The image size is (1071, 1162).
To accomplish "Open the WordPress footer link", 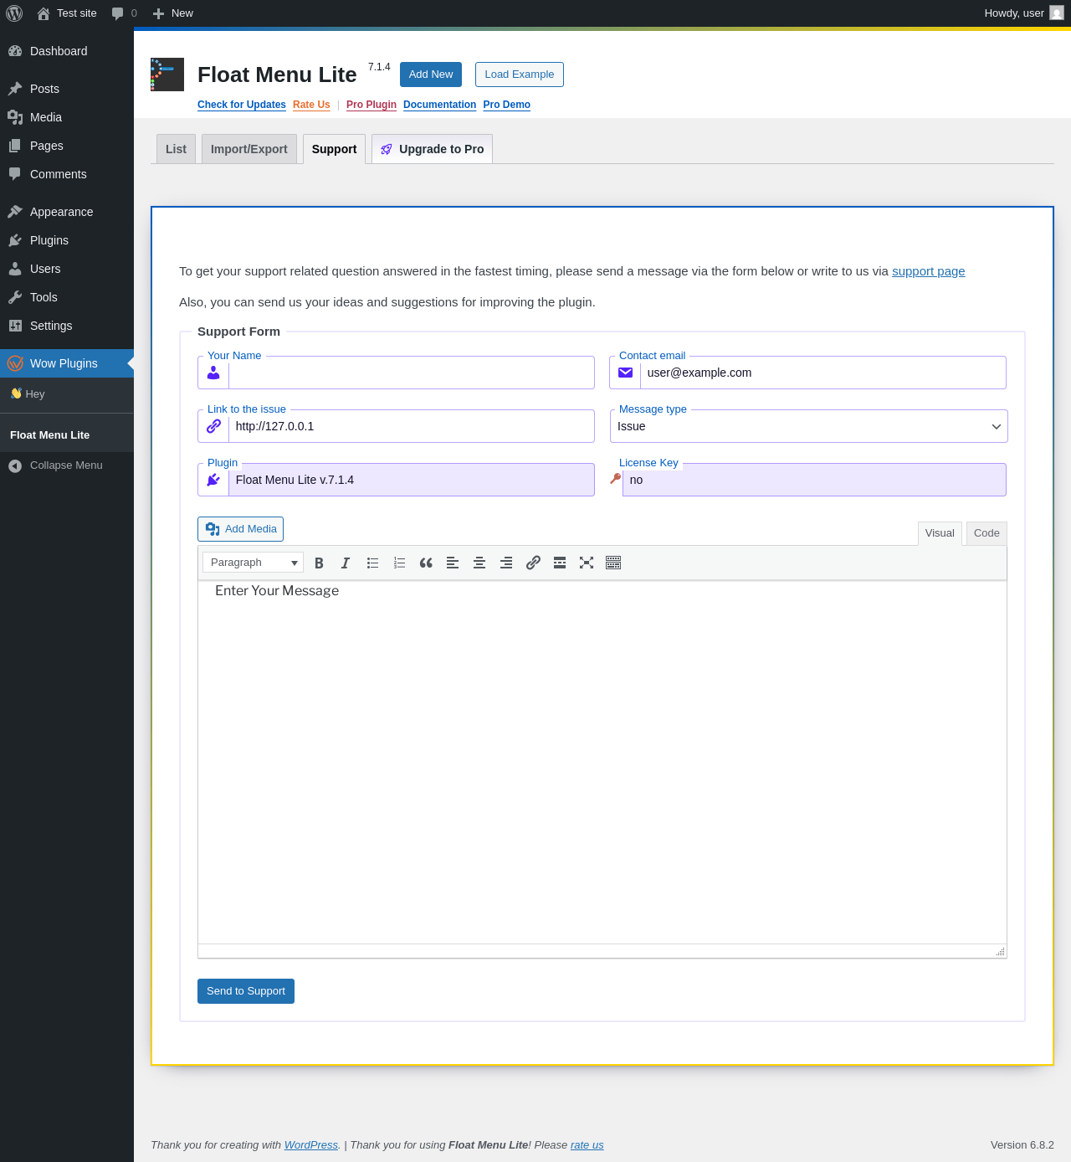I will coord(311,1145).
